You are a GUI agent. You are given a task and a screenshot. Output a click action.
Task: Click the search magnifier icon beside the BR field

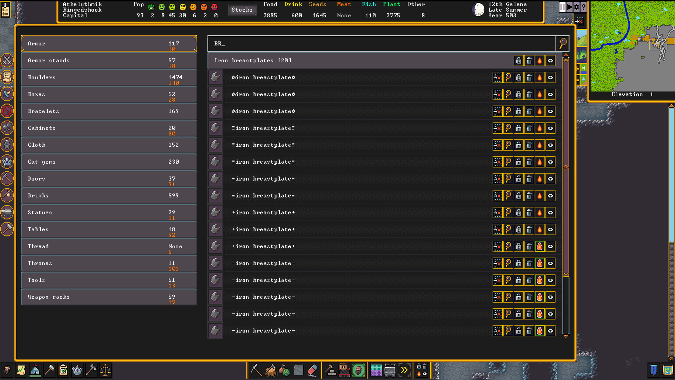pos(563,44)
